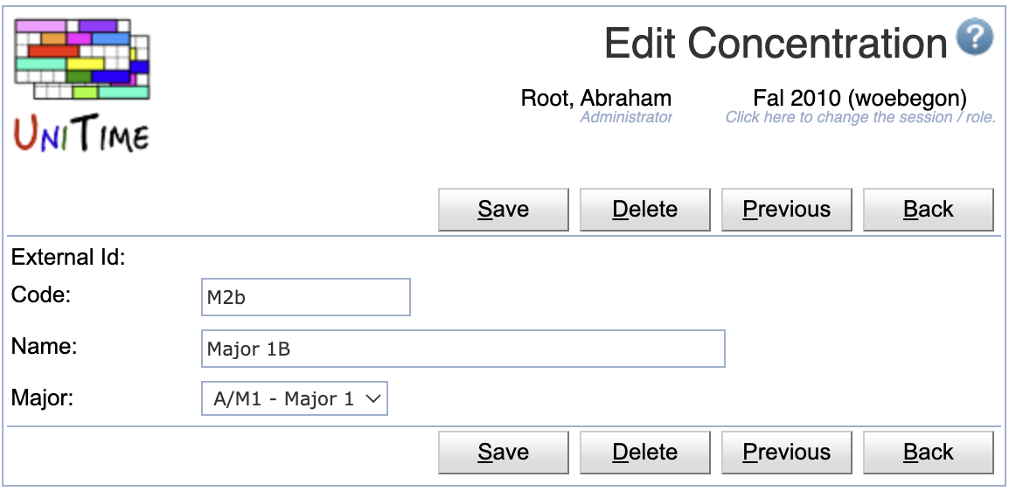Screen dimensions: 1009x491
Task: Click the bottom Previous button
Action: click(x=786, y=452)
